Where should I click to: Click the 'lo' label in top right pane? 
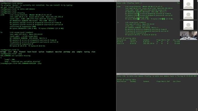118,23
